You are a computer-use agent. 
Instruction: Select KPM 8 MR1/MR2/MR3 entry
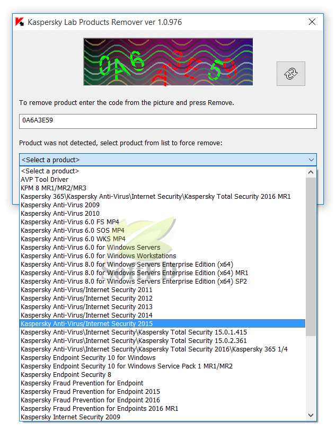(x=162, y=188)
